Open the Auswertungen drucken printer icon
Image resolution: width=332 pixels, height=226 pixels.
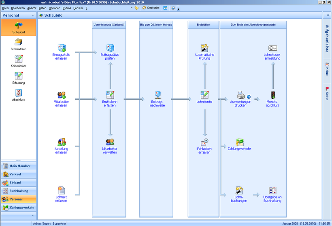pos(241,95)
